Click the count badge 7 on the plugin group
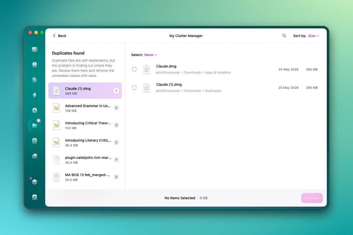353x235 pixels. click(116, 160)
